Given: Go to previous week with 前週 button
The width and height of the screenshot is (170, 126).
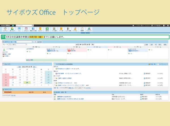Looking at the screenshot, I should 146,45.
